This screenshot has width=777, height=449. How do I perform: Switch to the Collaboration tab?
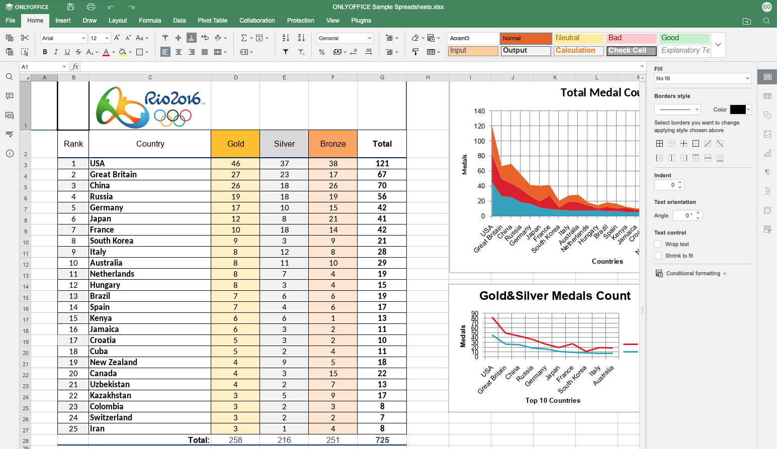[x=257, y=21]
